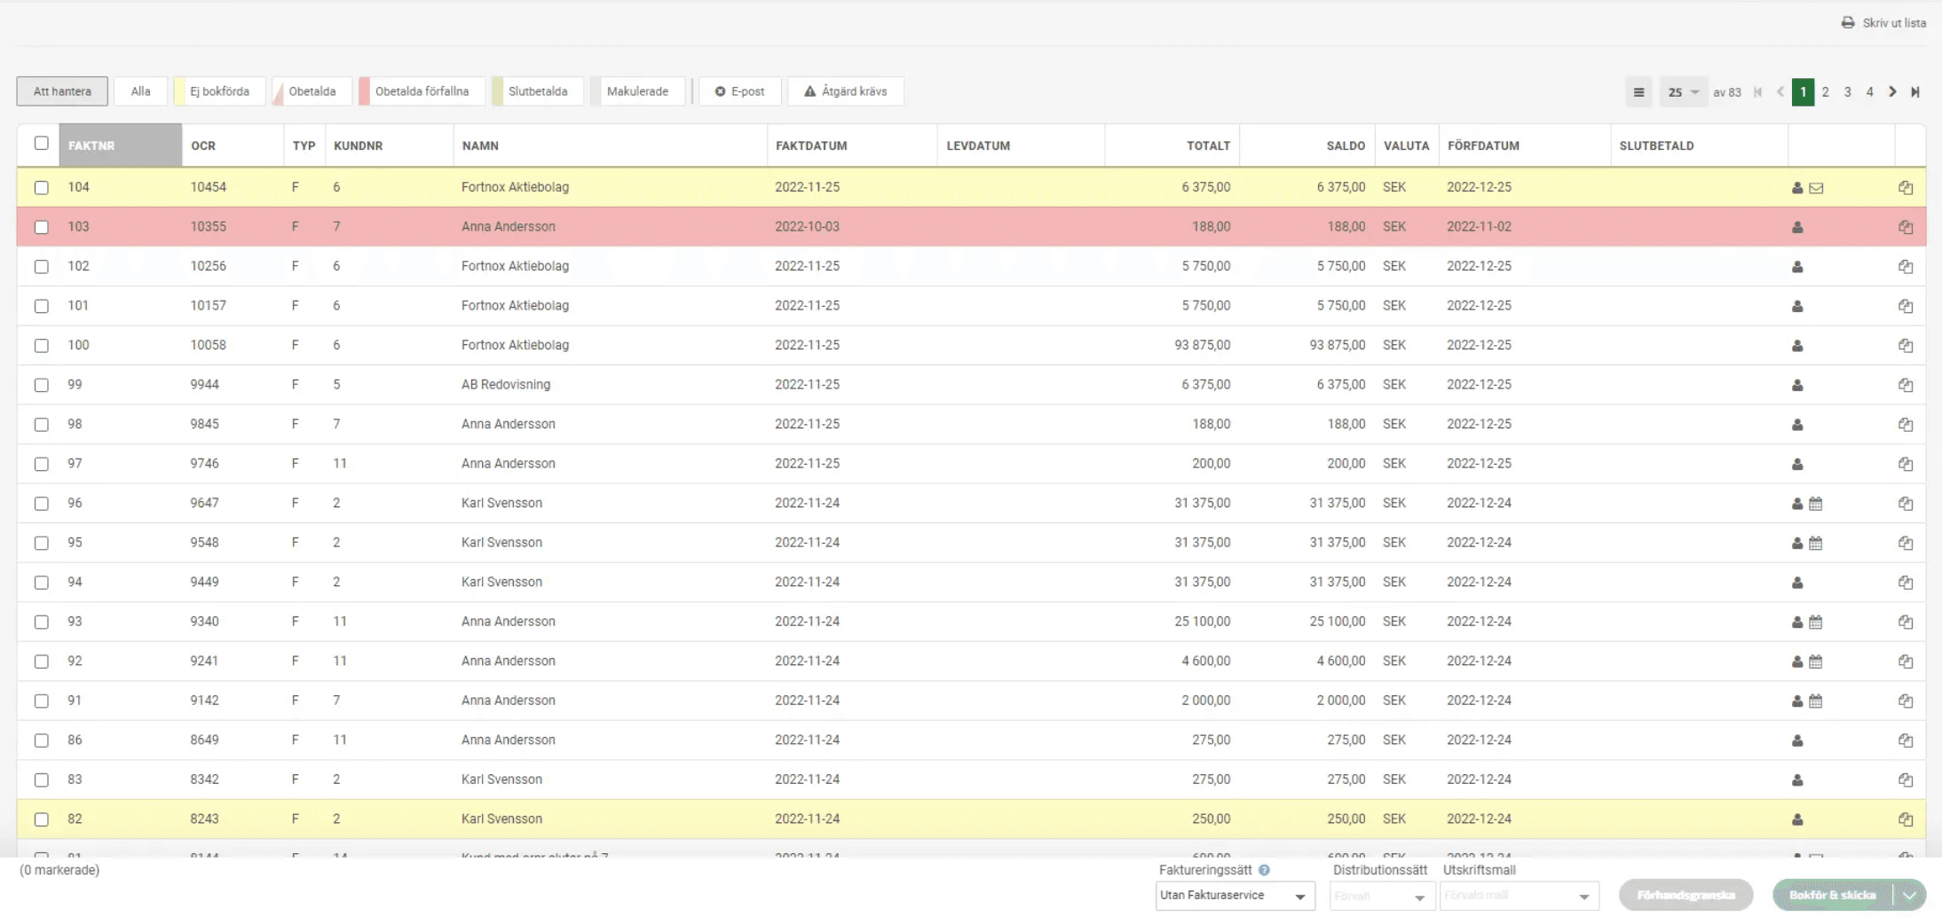The height and width of the screenshot is (917, 1942).
Task: Switch to the Alla filter tab
Action: (x=140, y=91)
